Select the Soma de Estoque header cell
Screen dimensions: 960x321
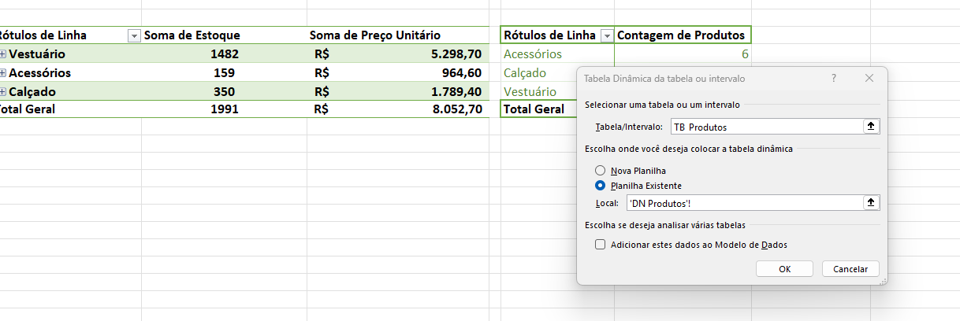pos(224,35)
